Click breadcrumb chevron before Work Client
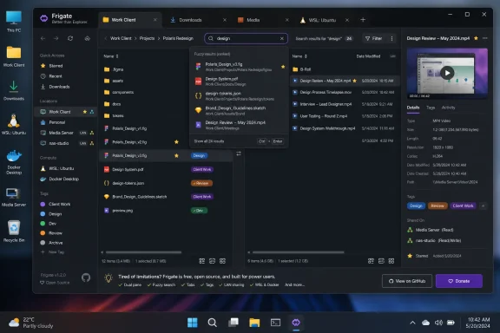This screenshot has height=333, width=500. coord(106,38)
